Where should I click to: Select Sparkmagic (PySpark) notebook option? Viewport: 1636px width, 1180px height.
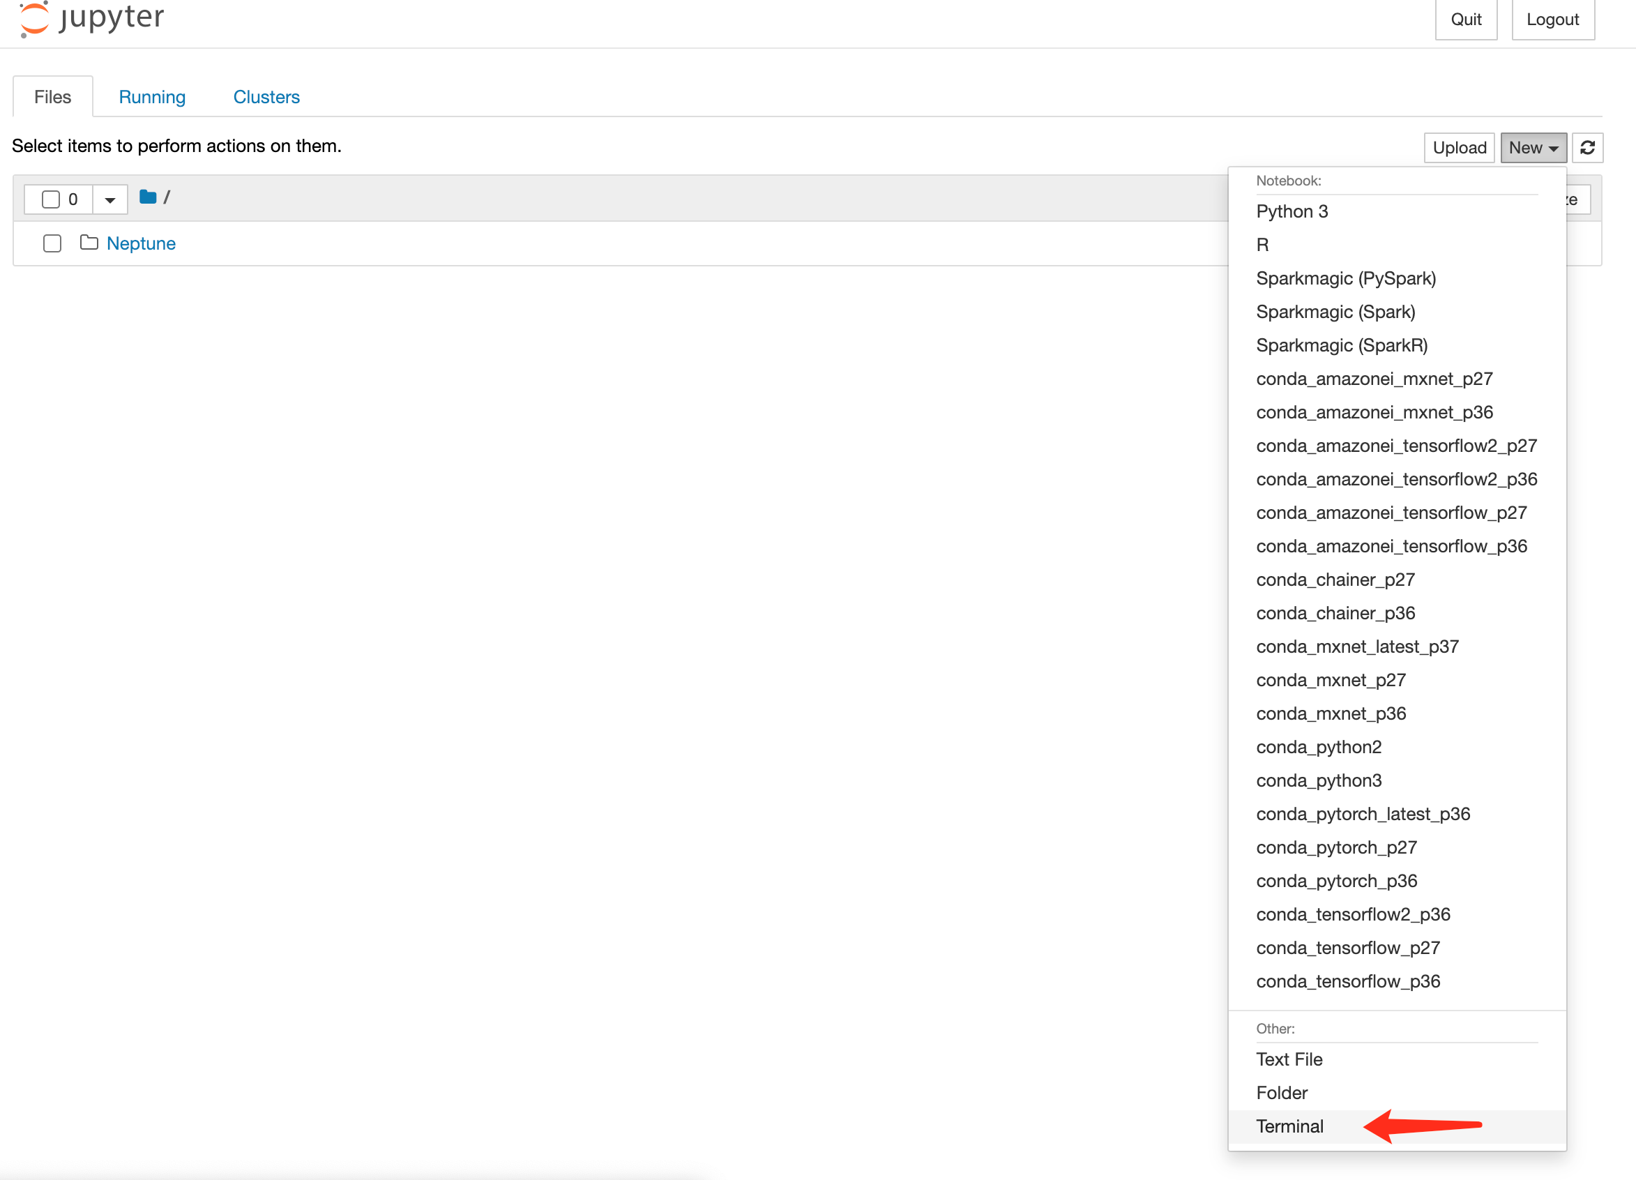tap(1345, 278)
